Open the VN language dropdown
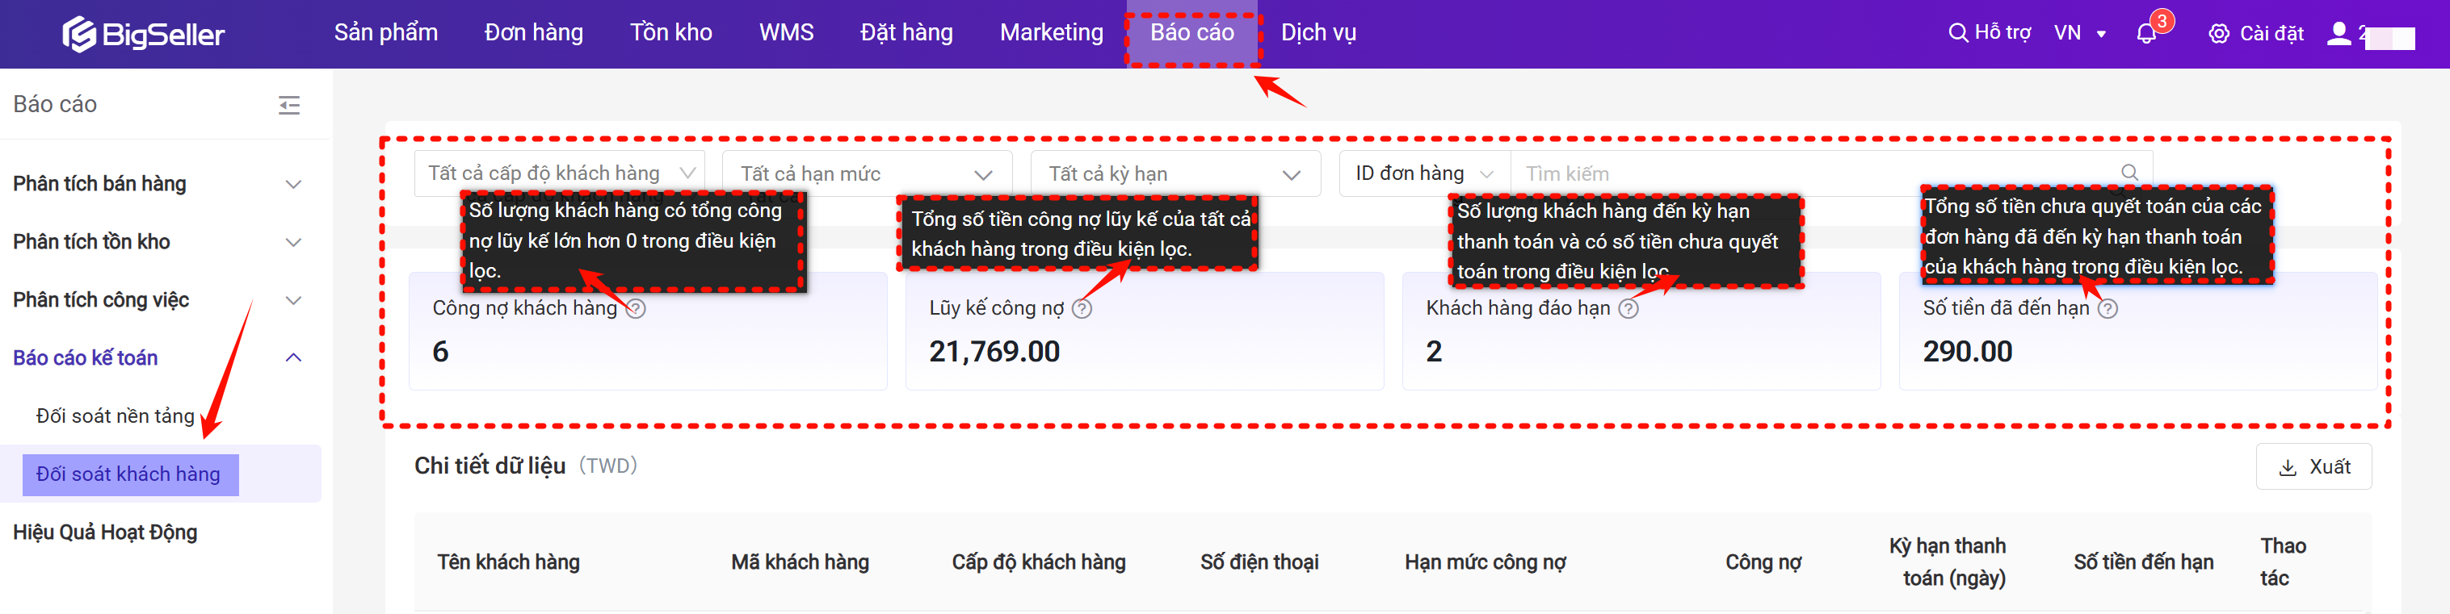This screenshot has width=2450, height=614. pyautogui.click(x=2080, y=33)
